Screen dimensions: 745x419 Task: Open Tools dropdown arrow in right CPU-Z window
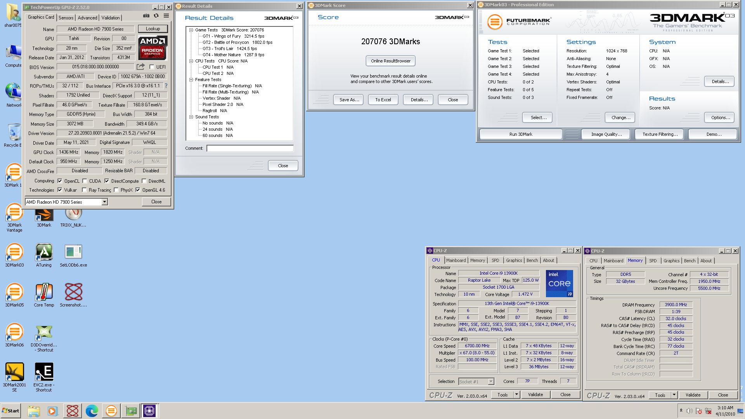[x=674, y=395]
